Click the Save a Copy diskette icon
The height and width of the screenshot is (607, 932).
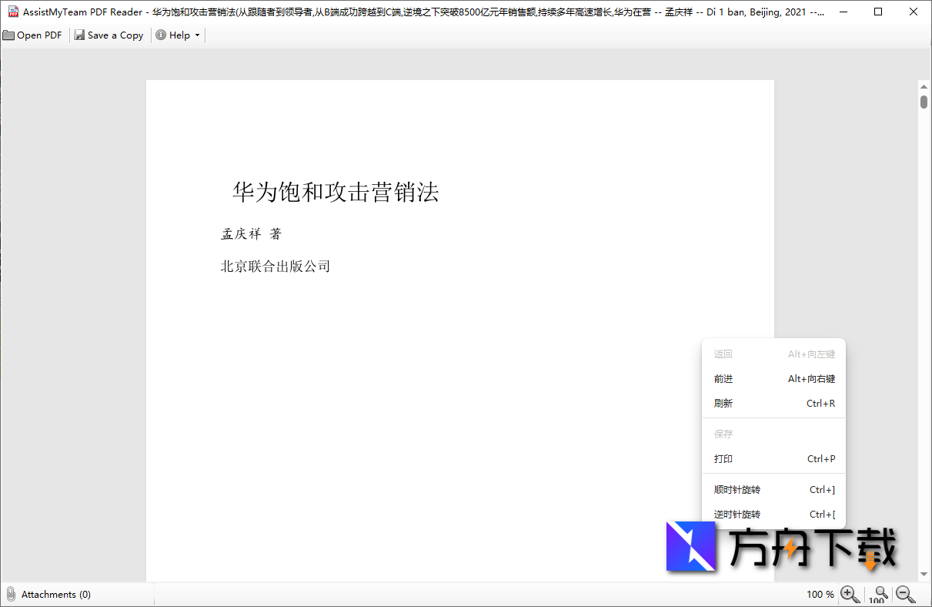click(79, 35)
